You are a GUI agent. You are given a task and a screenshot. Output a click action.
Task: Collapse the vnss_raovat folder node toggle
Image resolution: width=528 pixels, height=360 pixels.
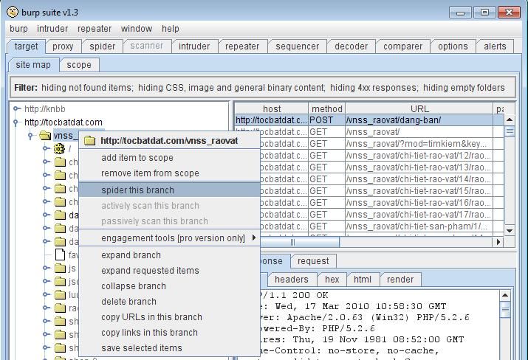click(30, 136)
